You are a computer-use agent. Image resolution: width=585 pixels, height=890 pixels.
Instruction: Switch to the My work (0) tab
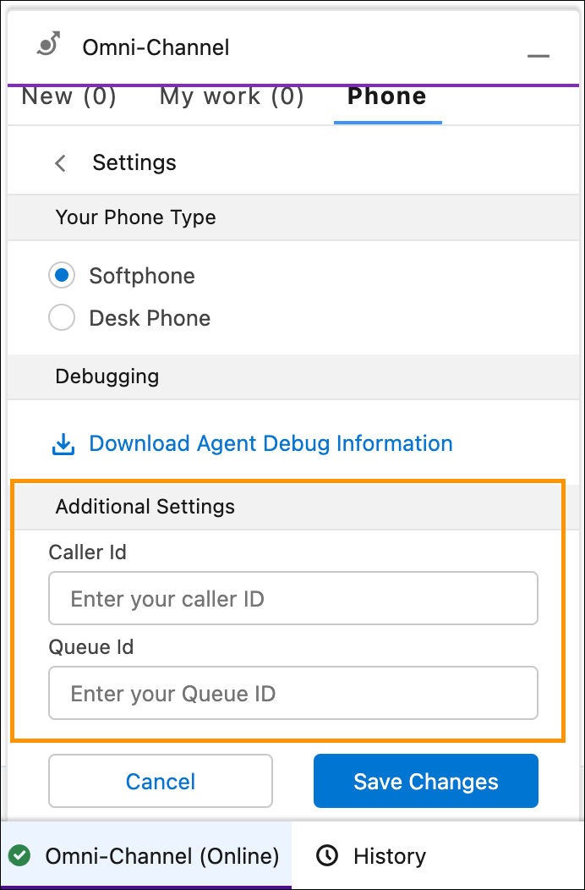(232, 96)
